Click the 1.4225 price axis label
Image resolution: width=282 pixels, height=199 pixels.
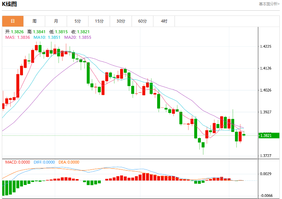point(266,47)
